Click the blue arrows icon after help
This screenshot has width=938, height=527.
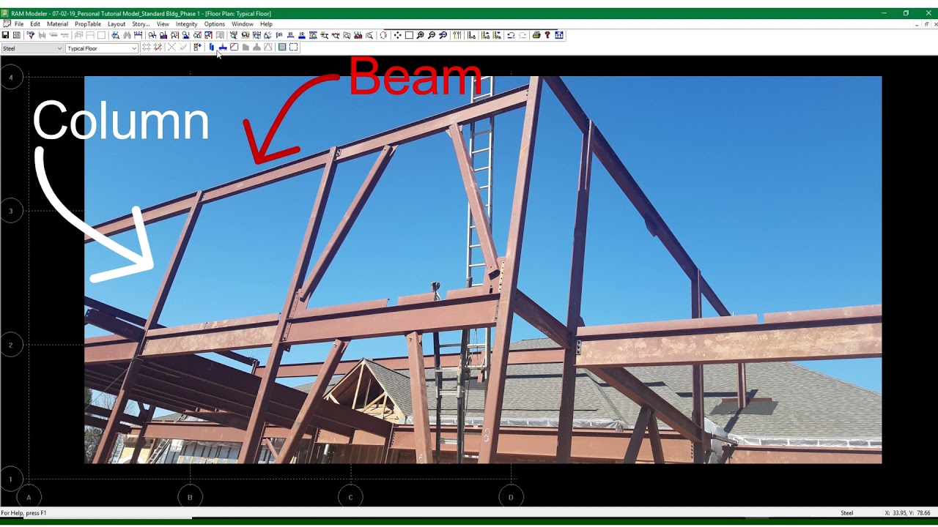(x=559, y=35)
